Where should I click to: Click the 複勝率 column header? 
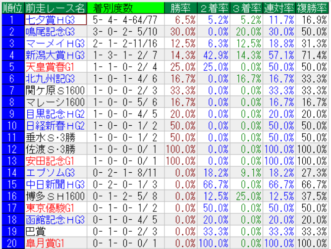click(312, 8)
